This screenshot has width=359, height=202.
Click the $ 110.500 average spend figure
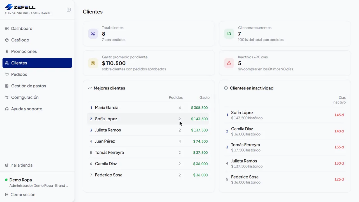pos(114,63)
